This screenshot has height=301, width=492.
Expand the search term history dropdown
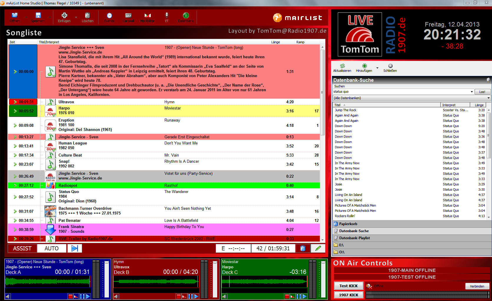pyautogui.click(x=472, y=92)
